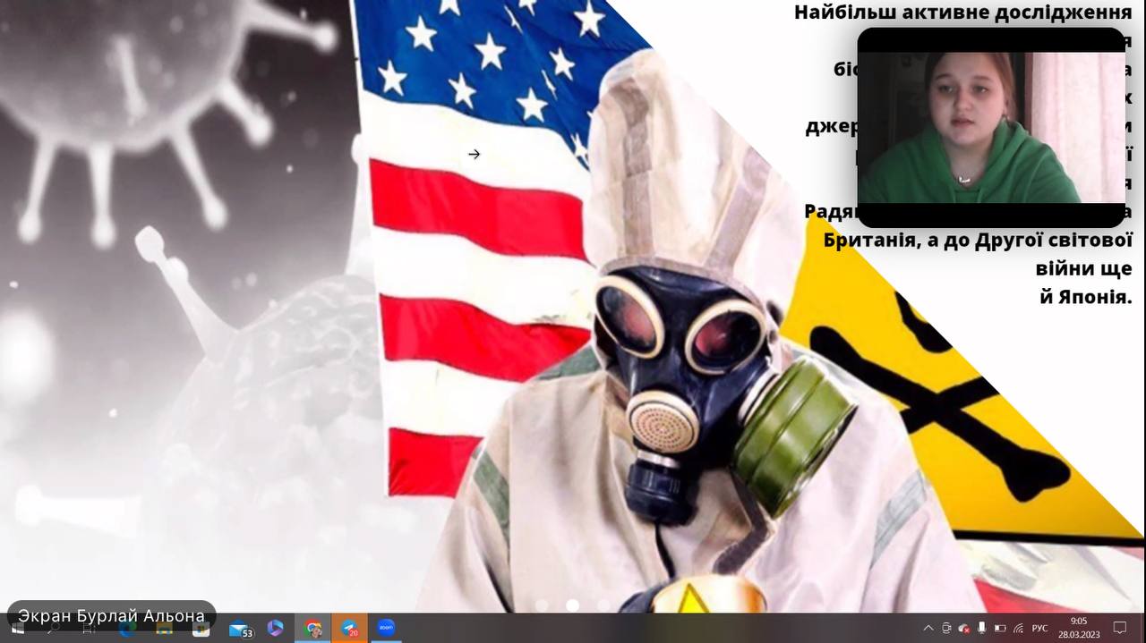Open Wi-Fi network settings in tray
The image size is (1146, 643).
(x=1018, y=629)
